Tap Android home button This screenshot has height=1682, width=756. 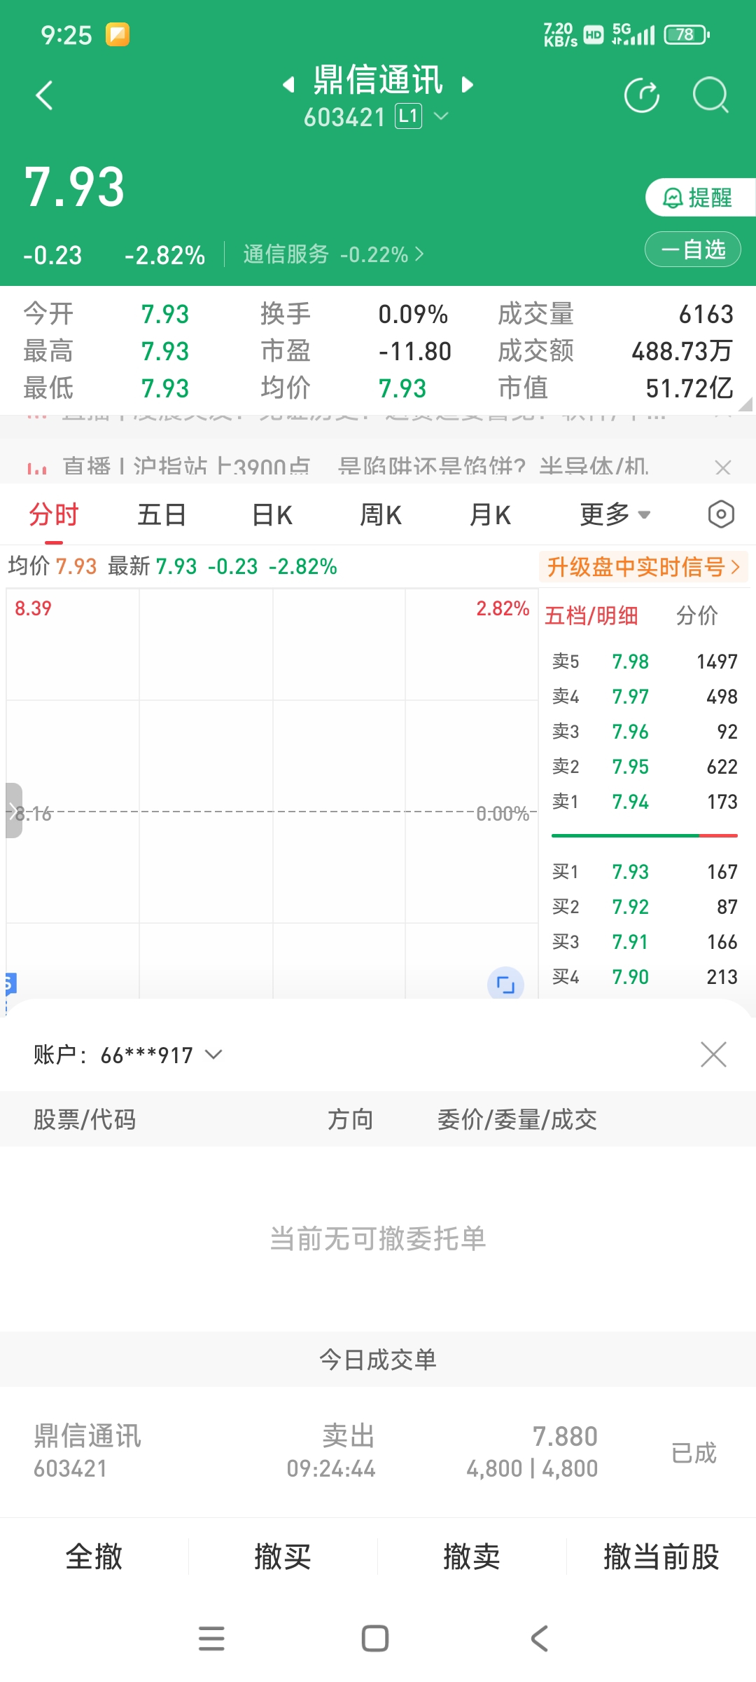click(x=375, y=1639)
